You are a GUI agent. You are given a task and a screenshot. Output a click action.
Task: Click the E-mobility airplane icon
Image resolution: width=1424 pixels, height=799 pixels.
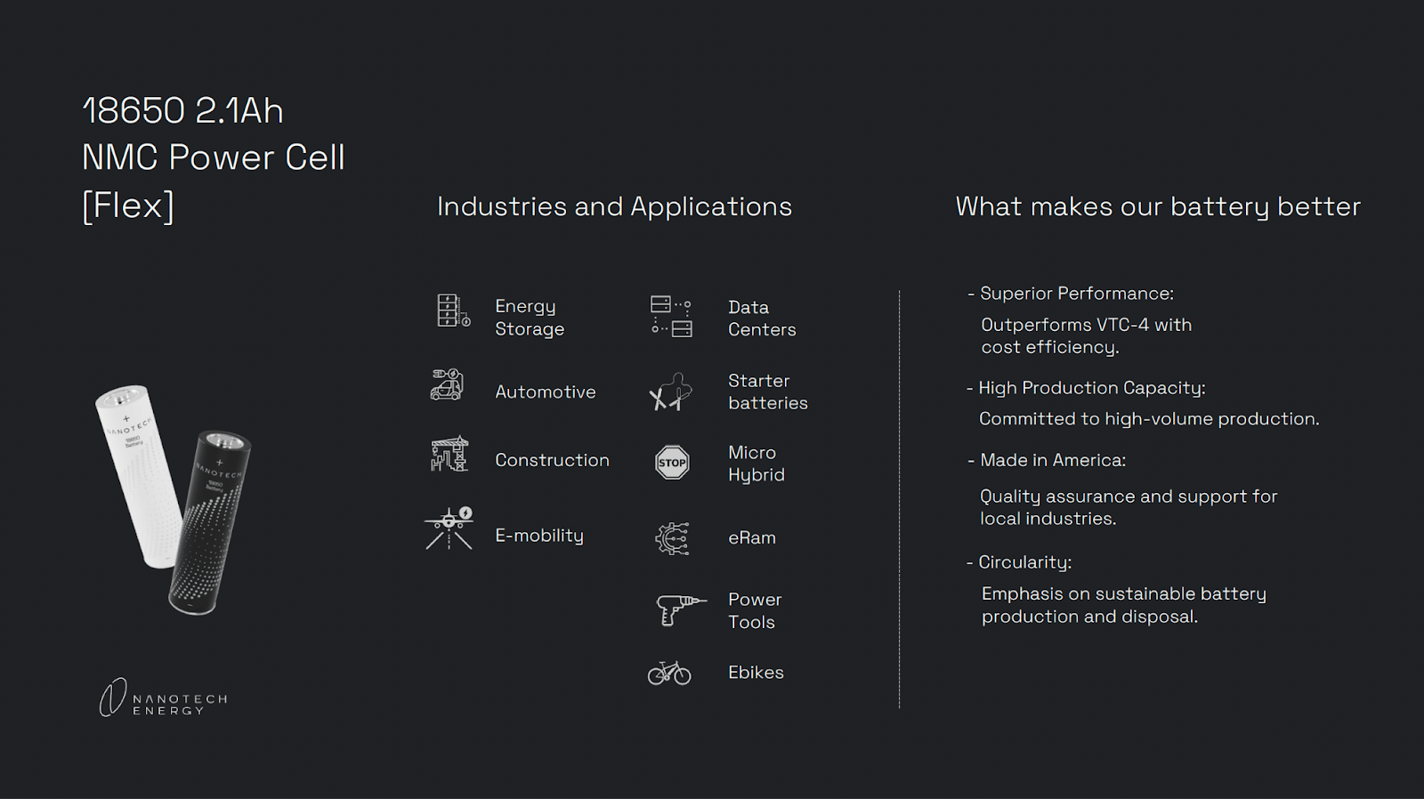(449, 529)
